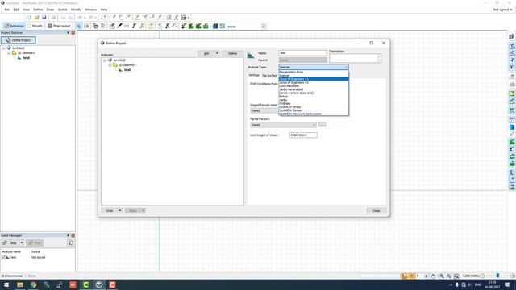Open Chrome from the taskbar
This screenshot has height=290, width=516.
(x=33, y=284)
